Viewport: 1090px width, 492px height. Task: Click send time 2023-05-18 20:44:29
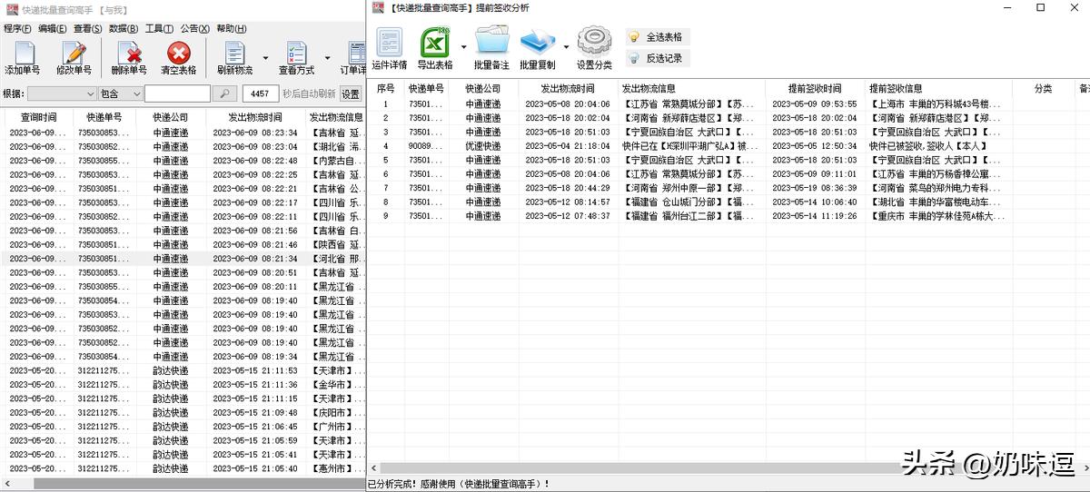coord(568,189)
